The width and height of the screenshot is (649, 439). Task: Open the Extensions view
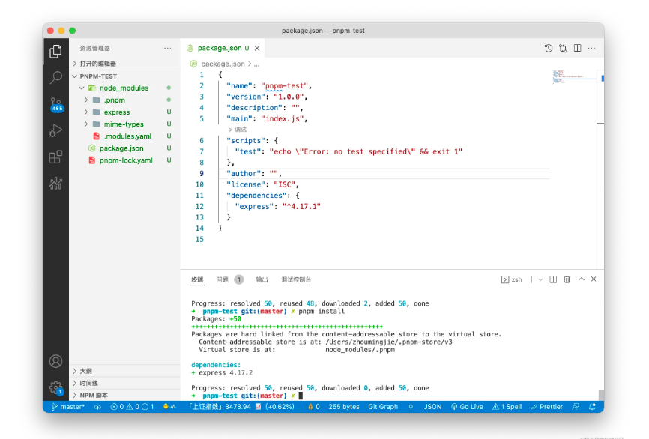(55, 157)
